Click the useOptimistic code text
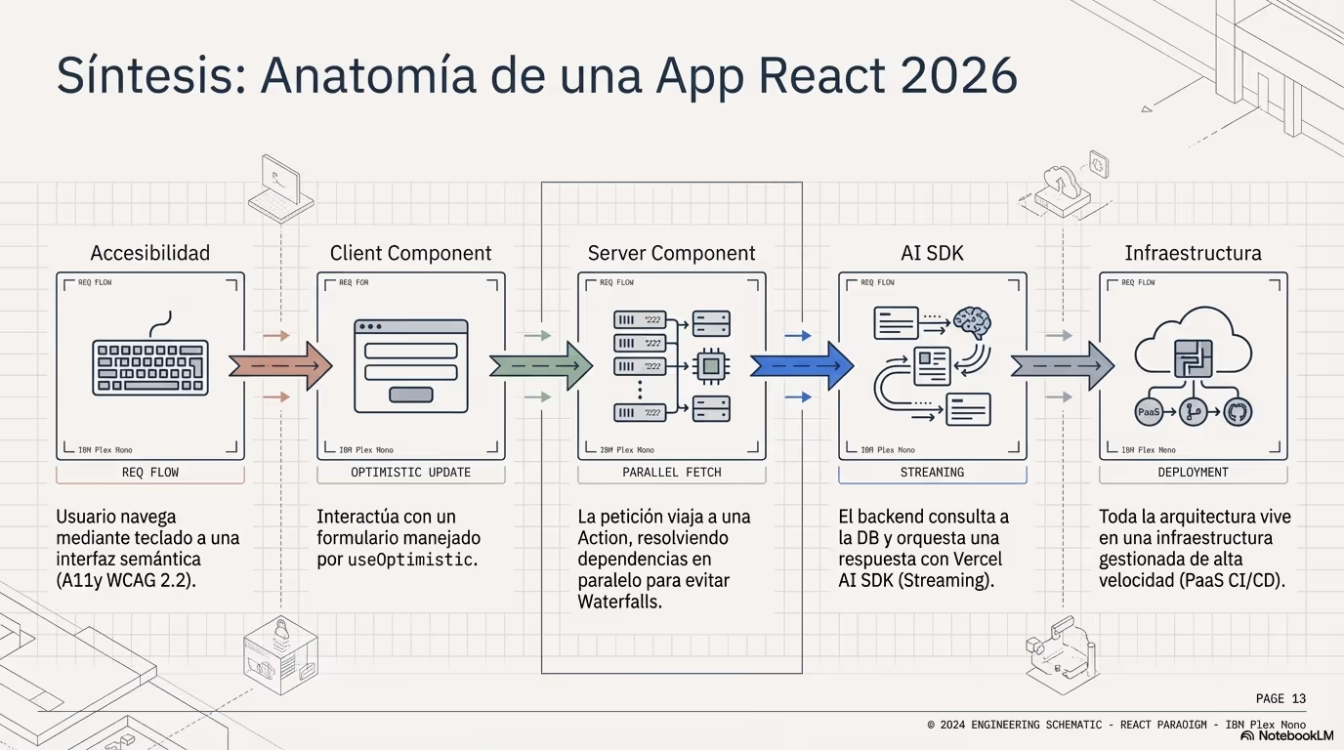 (410, 560)
